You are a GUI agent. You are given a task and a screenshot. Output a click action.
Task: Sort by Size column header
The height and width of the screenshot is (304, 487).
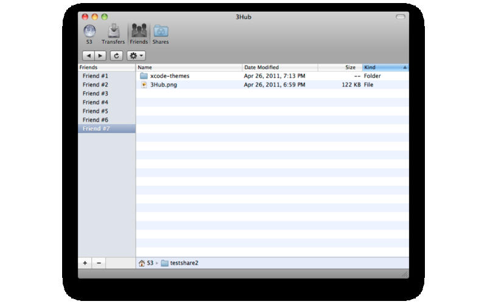click(340, 67)
